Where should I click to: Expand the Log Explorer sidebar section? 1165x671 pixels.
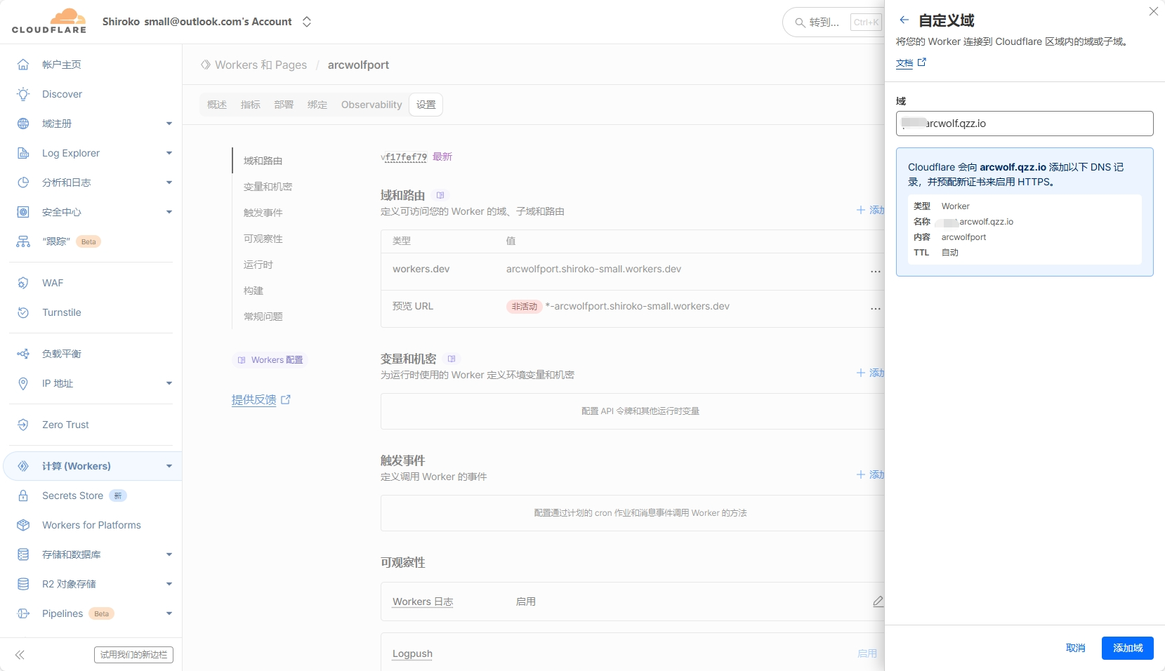click(x=169, y=153)
